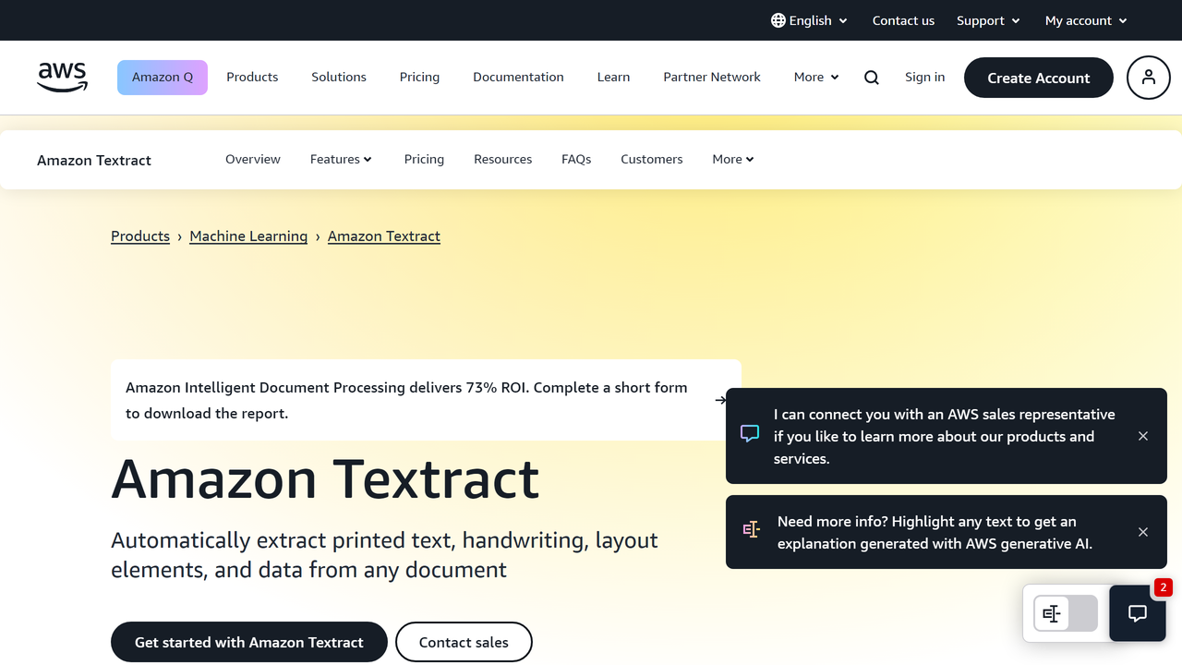The image size is (1182, 665).
Task: Expand the More menu in Textract subnavigation
Action: click(x=733, y=159)
